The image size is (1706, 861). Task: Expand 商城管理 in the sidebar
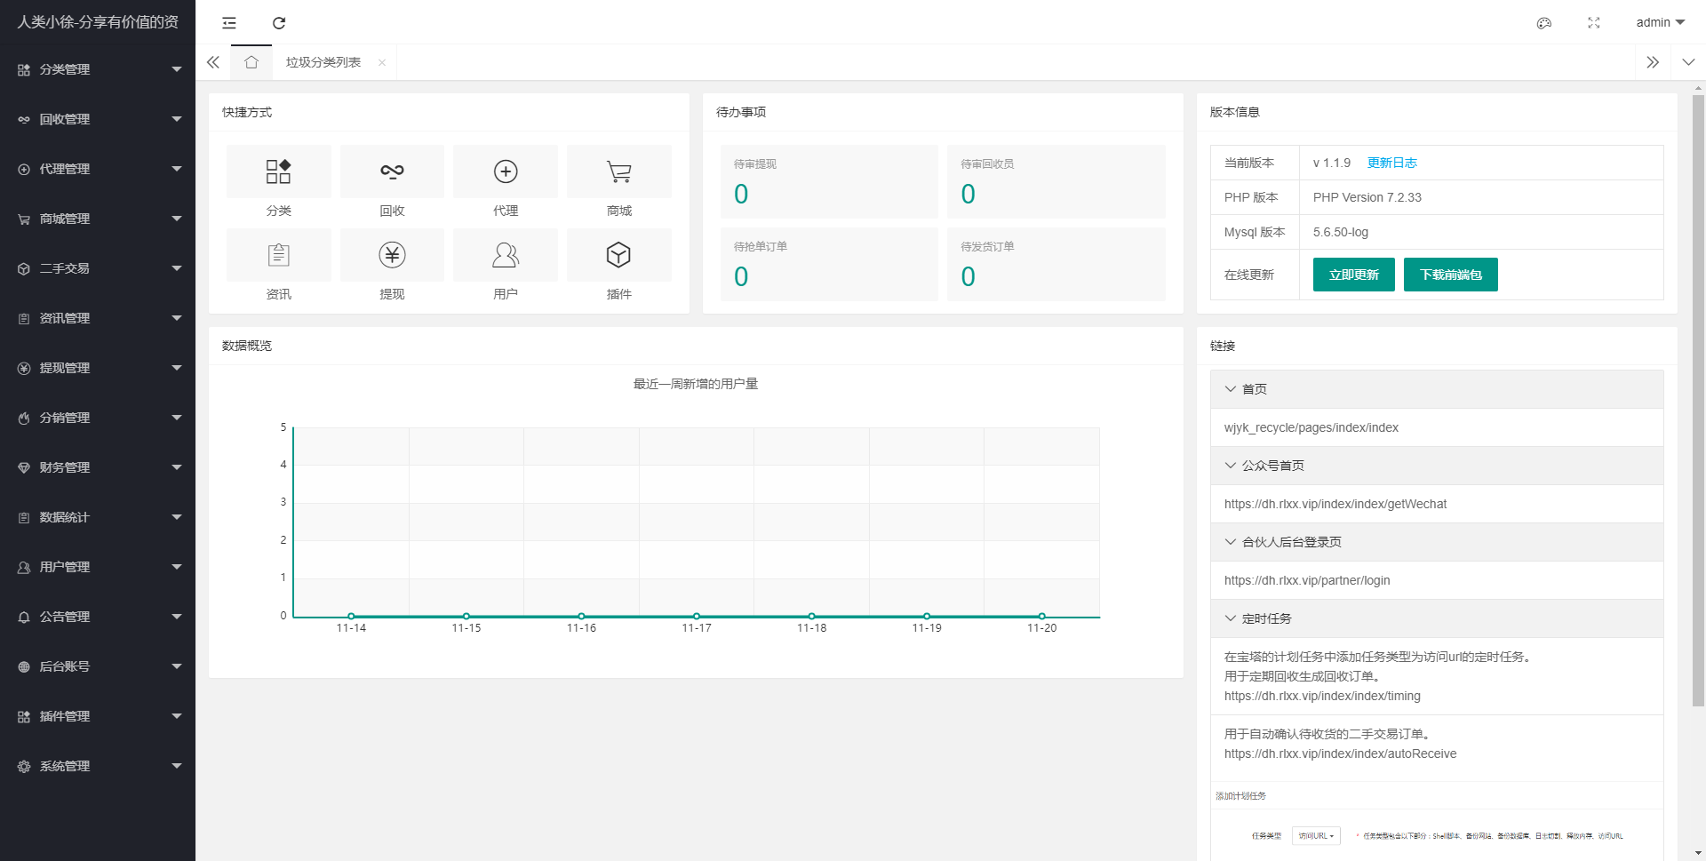coord(98,219)
